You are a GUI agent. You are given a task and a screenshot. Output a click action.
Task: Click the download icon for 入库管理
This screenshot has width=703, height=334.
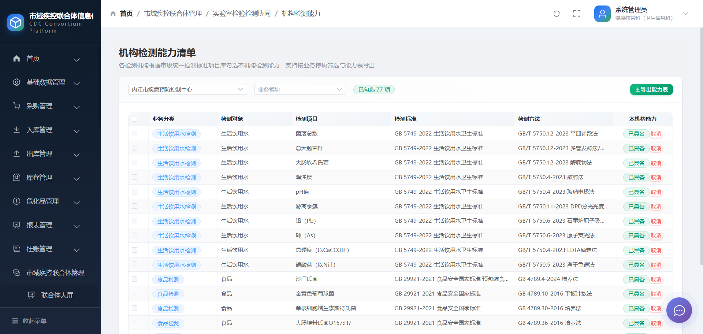16,130
